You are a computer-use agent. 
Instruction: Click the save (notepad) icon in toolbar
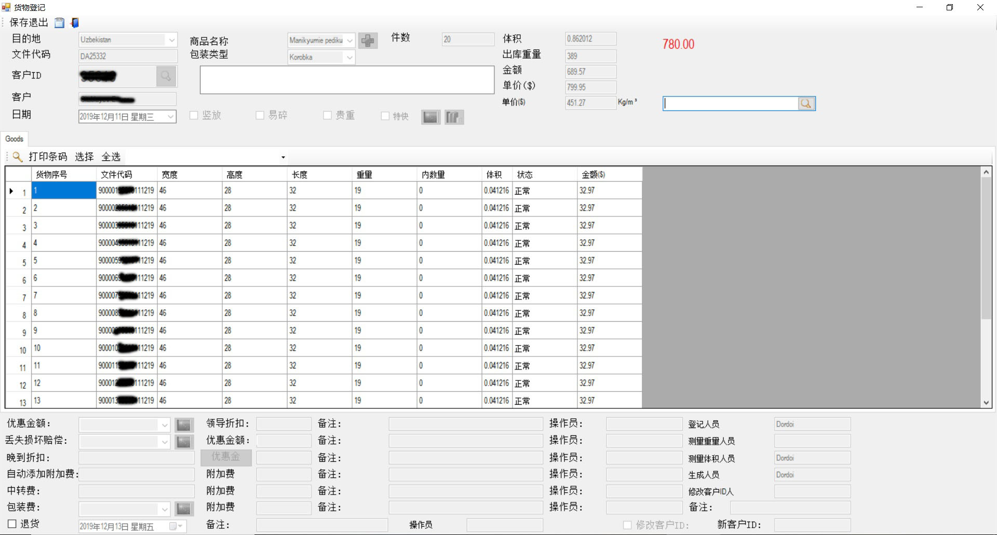point(59,23)
